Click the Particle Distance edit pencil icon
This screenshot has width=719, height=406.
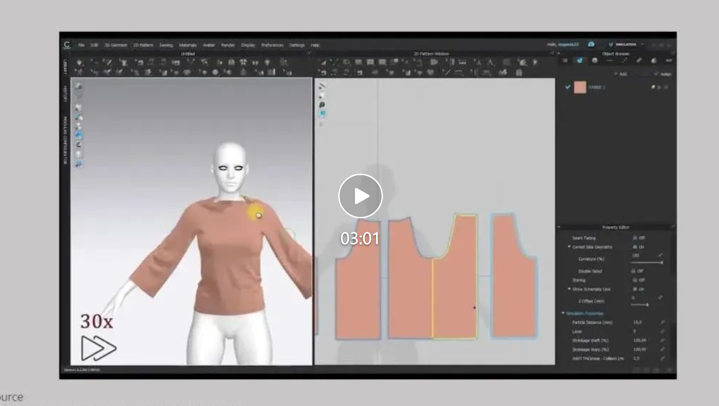pyautogui.click(x=662, y=323)
